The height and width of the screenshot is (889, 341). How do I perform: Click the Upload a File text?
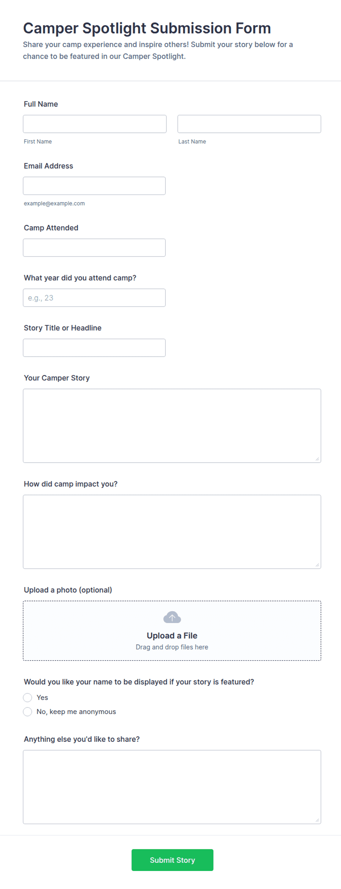click(172, 635)
